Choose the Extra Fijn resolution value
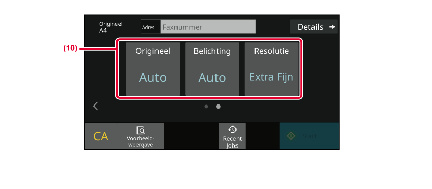432x189 pixels. click(x=271, y=77)
